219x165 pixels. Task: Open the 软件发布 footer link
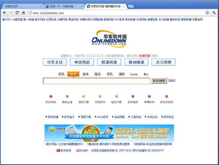(x=66, y=150)
